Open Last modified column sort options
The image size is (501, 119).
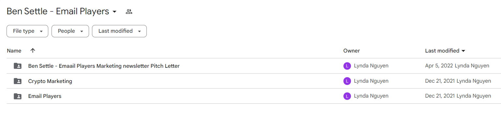445,51
